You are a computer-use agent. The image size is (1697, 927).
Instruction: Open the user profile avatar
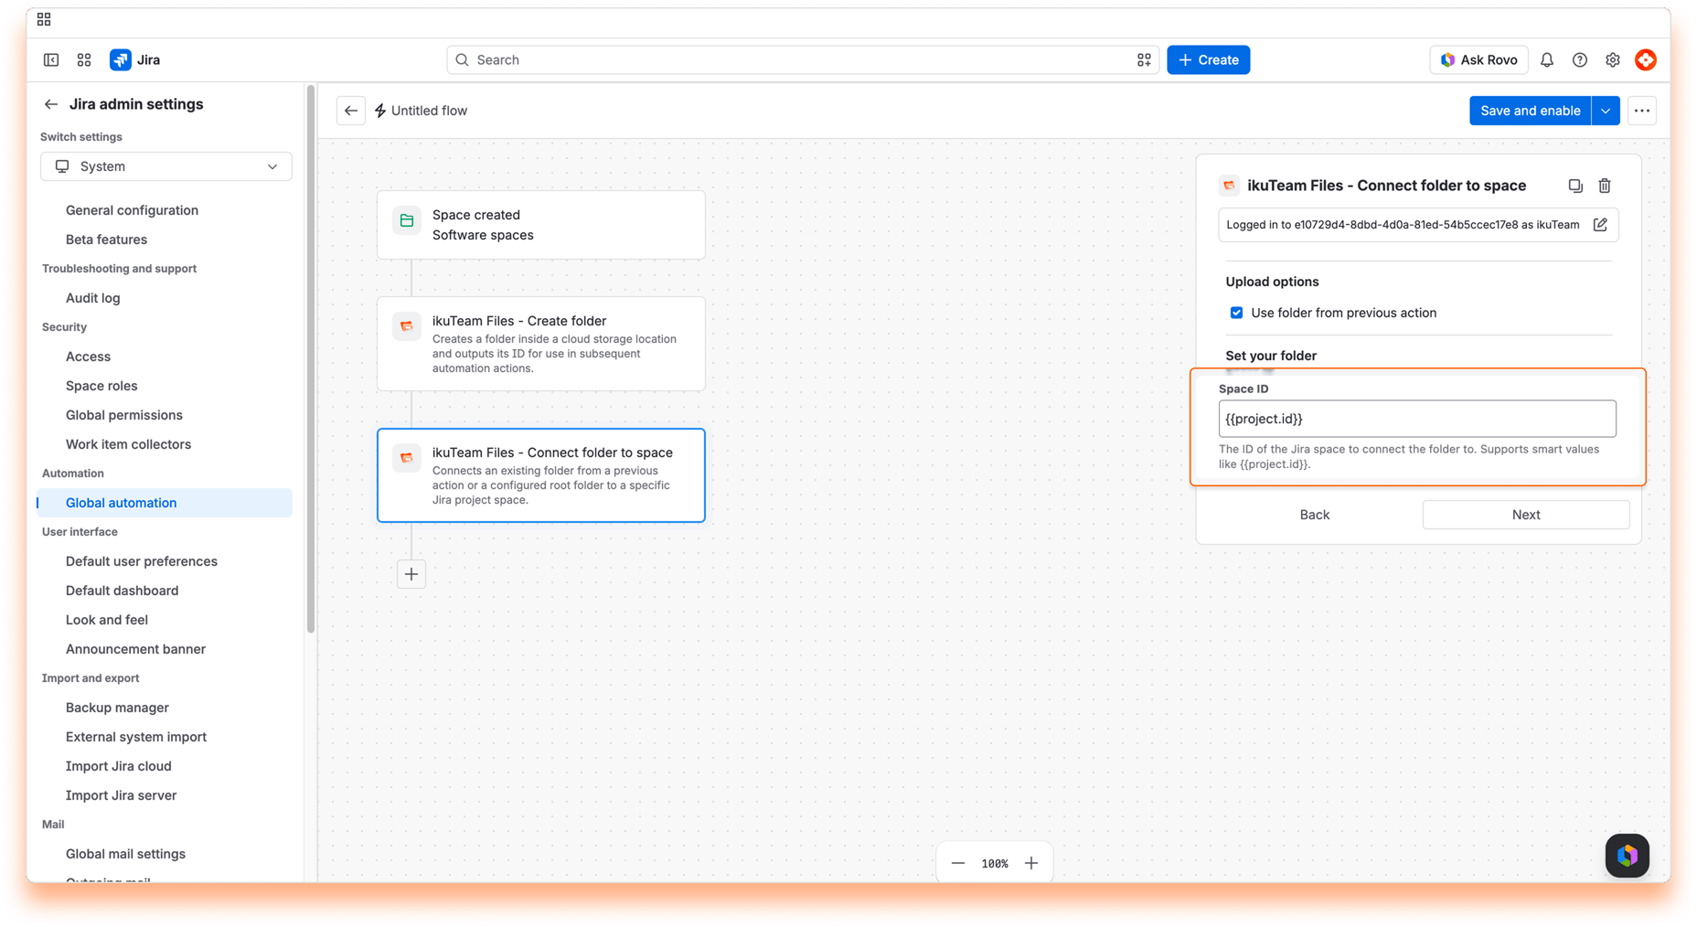coord(1646,60)
